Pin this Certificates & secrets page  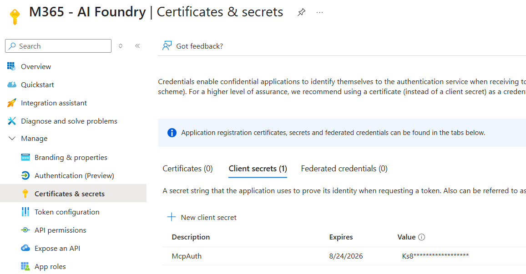[301, 13]
